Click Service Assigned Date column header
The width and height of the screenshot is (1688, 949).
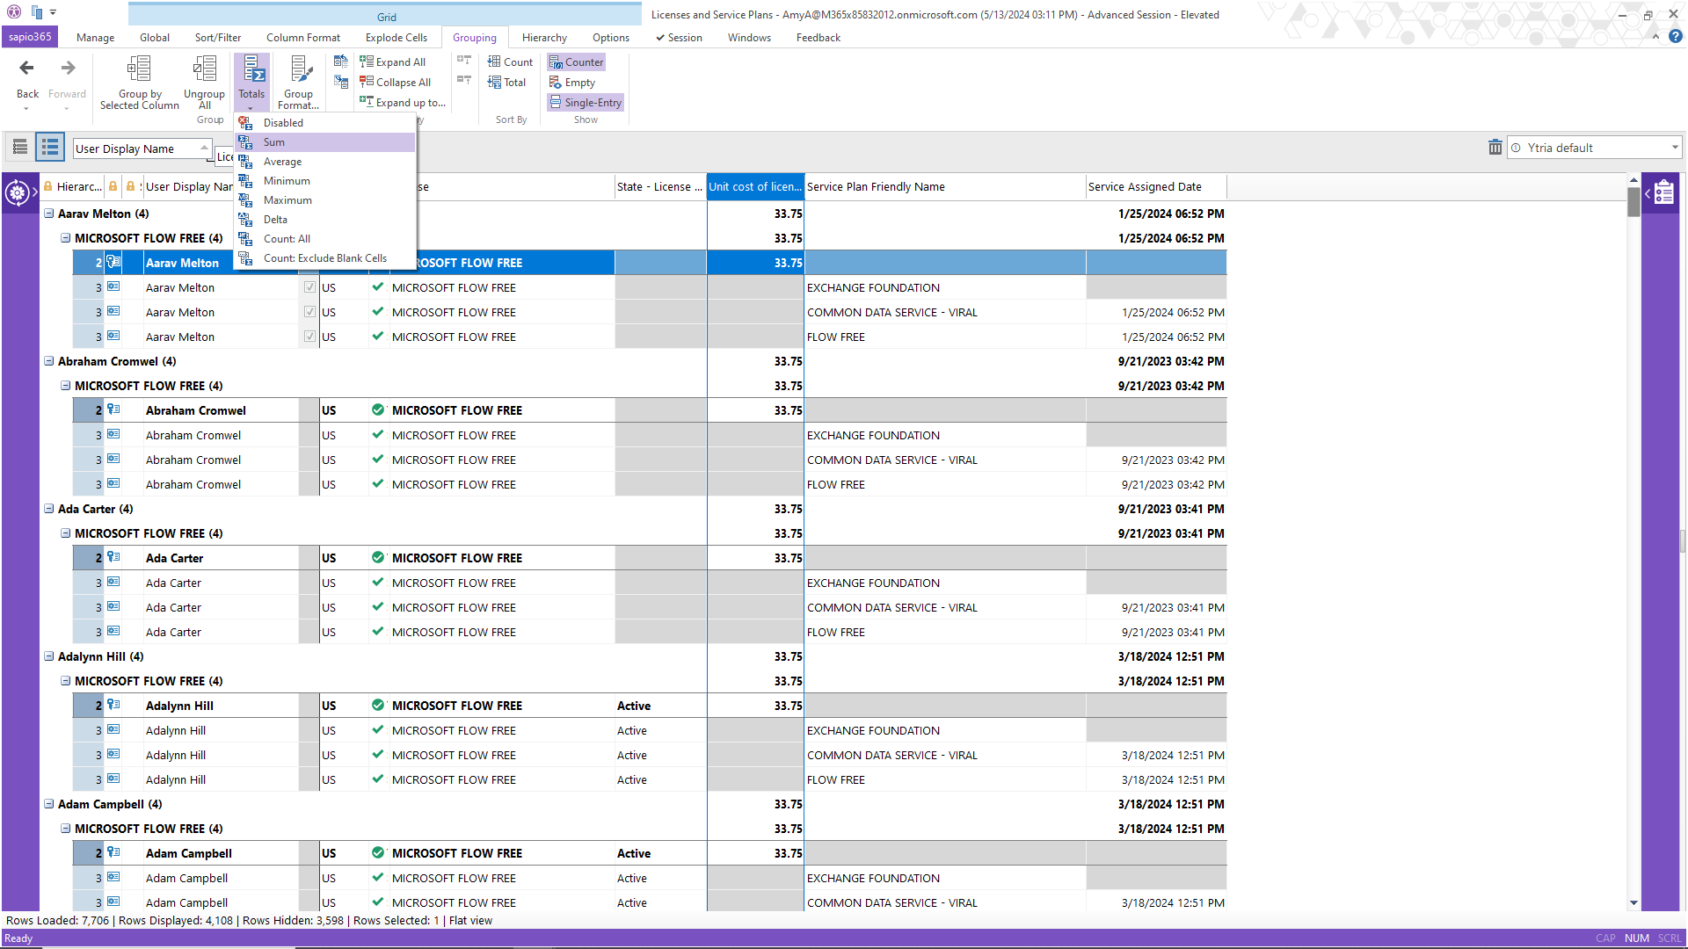(x=1156, y=186)
